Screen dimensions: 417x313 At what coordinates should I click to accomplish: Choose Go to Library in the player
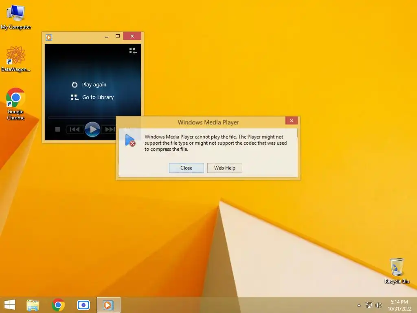click(x=98, y=97)
